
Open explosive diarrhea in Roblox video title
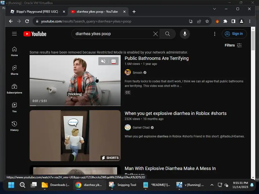coord(176,113)
